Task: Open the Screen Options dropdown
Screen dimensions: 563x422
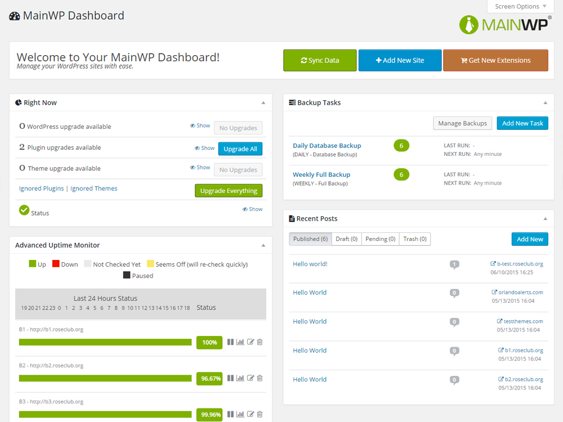Action: pos(520,7)
